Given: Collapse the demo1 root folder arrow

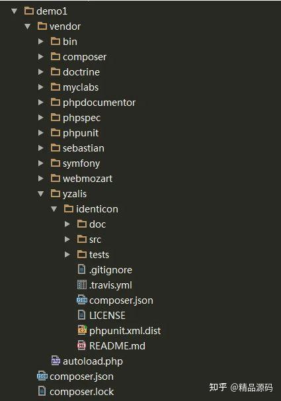Looking at the screenshot, I should (14, 11).
